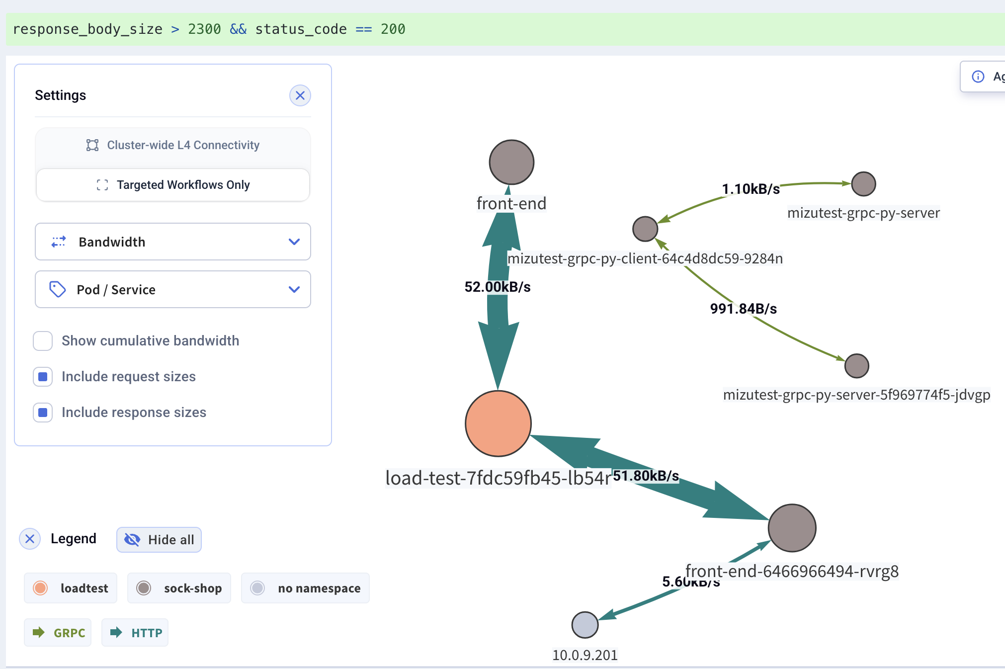Expand the Bandwidth dropdown
The image size is (1005, 669).
coord(294,242)
